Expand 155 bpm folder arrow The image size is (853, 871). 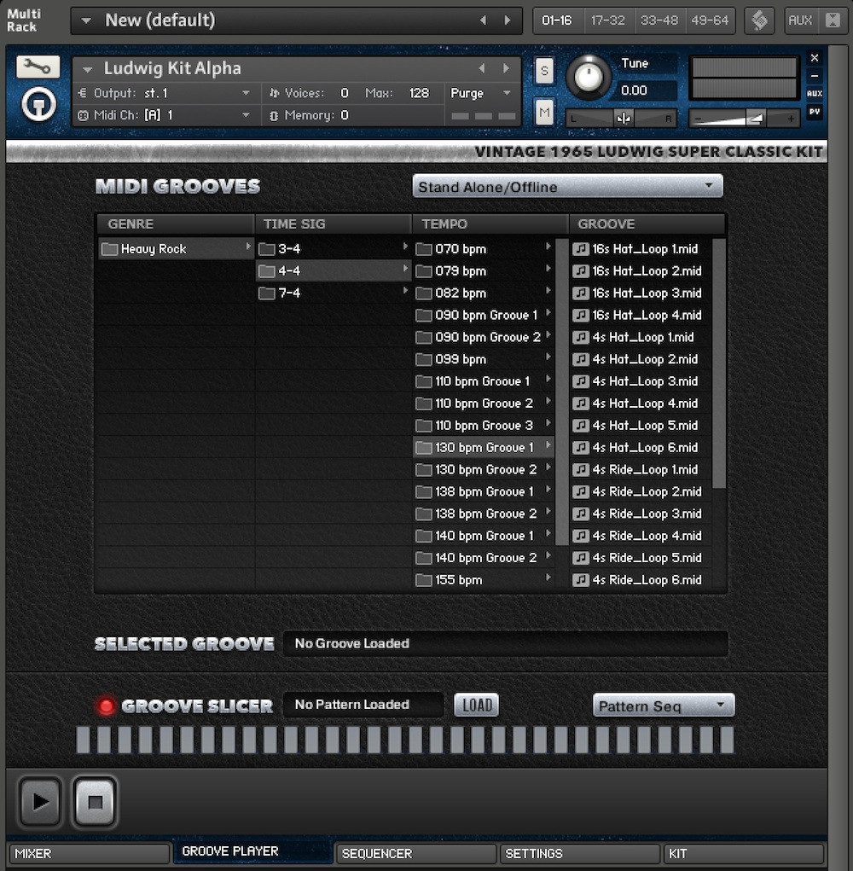coord(548,578)
